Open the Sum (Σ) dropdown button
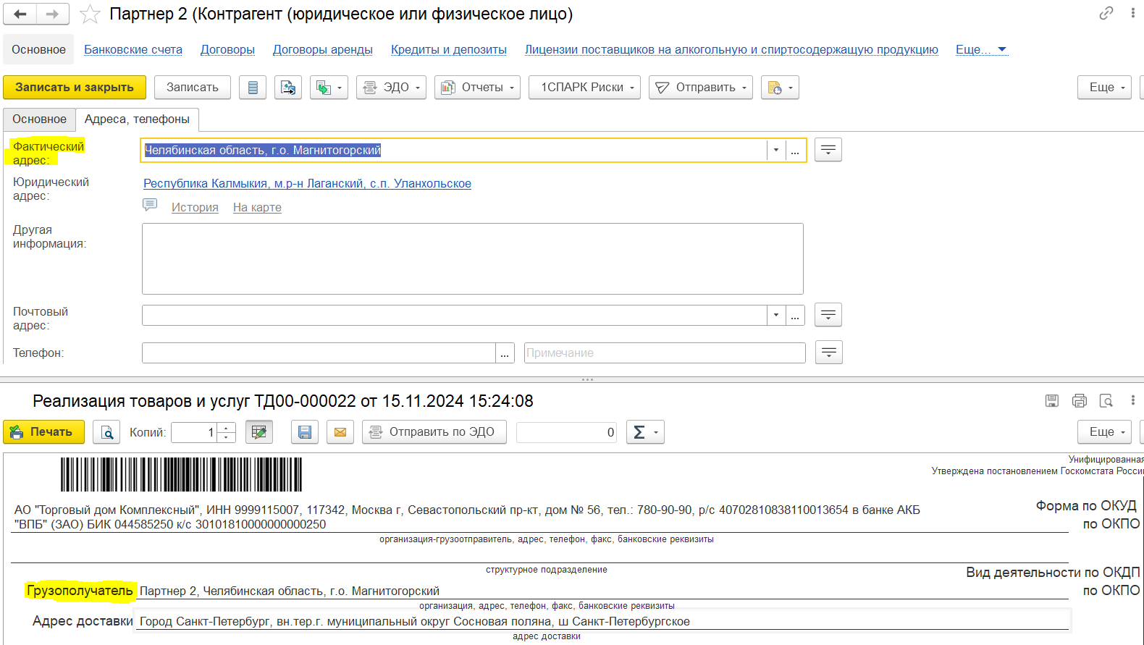The image size is (1144, 645). click(x=644, y=432)
